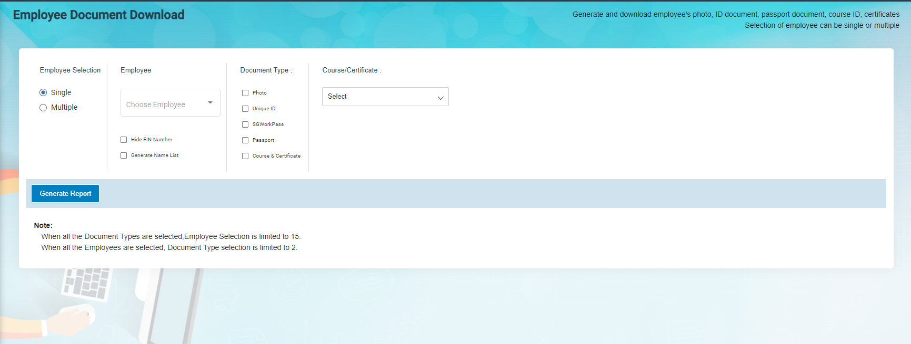Toggle the Unique ID checkbox
The width and height of the screenshot is (911, 344).
pyautogui.click(x=245, y=109)
